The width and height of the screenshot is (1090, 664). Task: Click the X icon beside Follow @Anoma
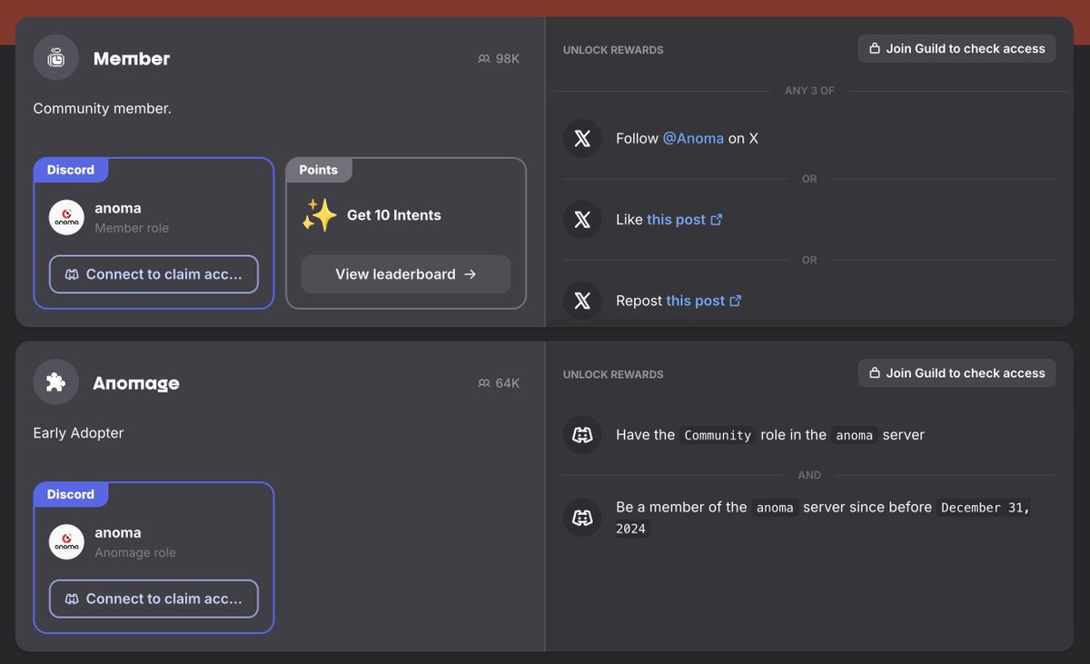pos(582,138)
